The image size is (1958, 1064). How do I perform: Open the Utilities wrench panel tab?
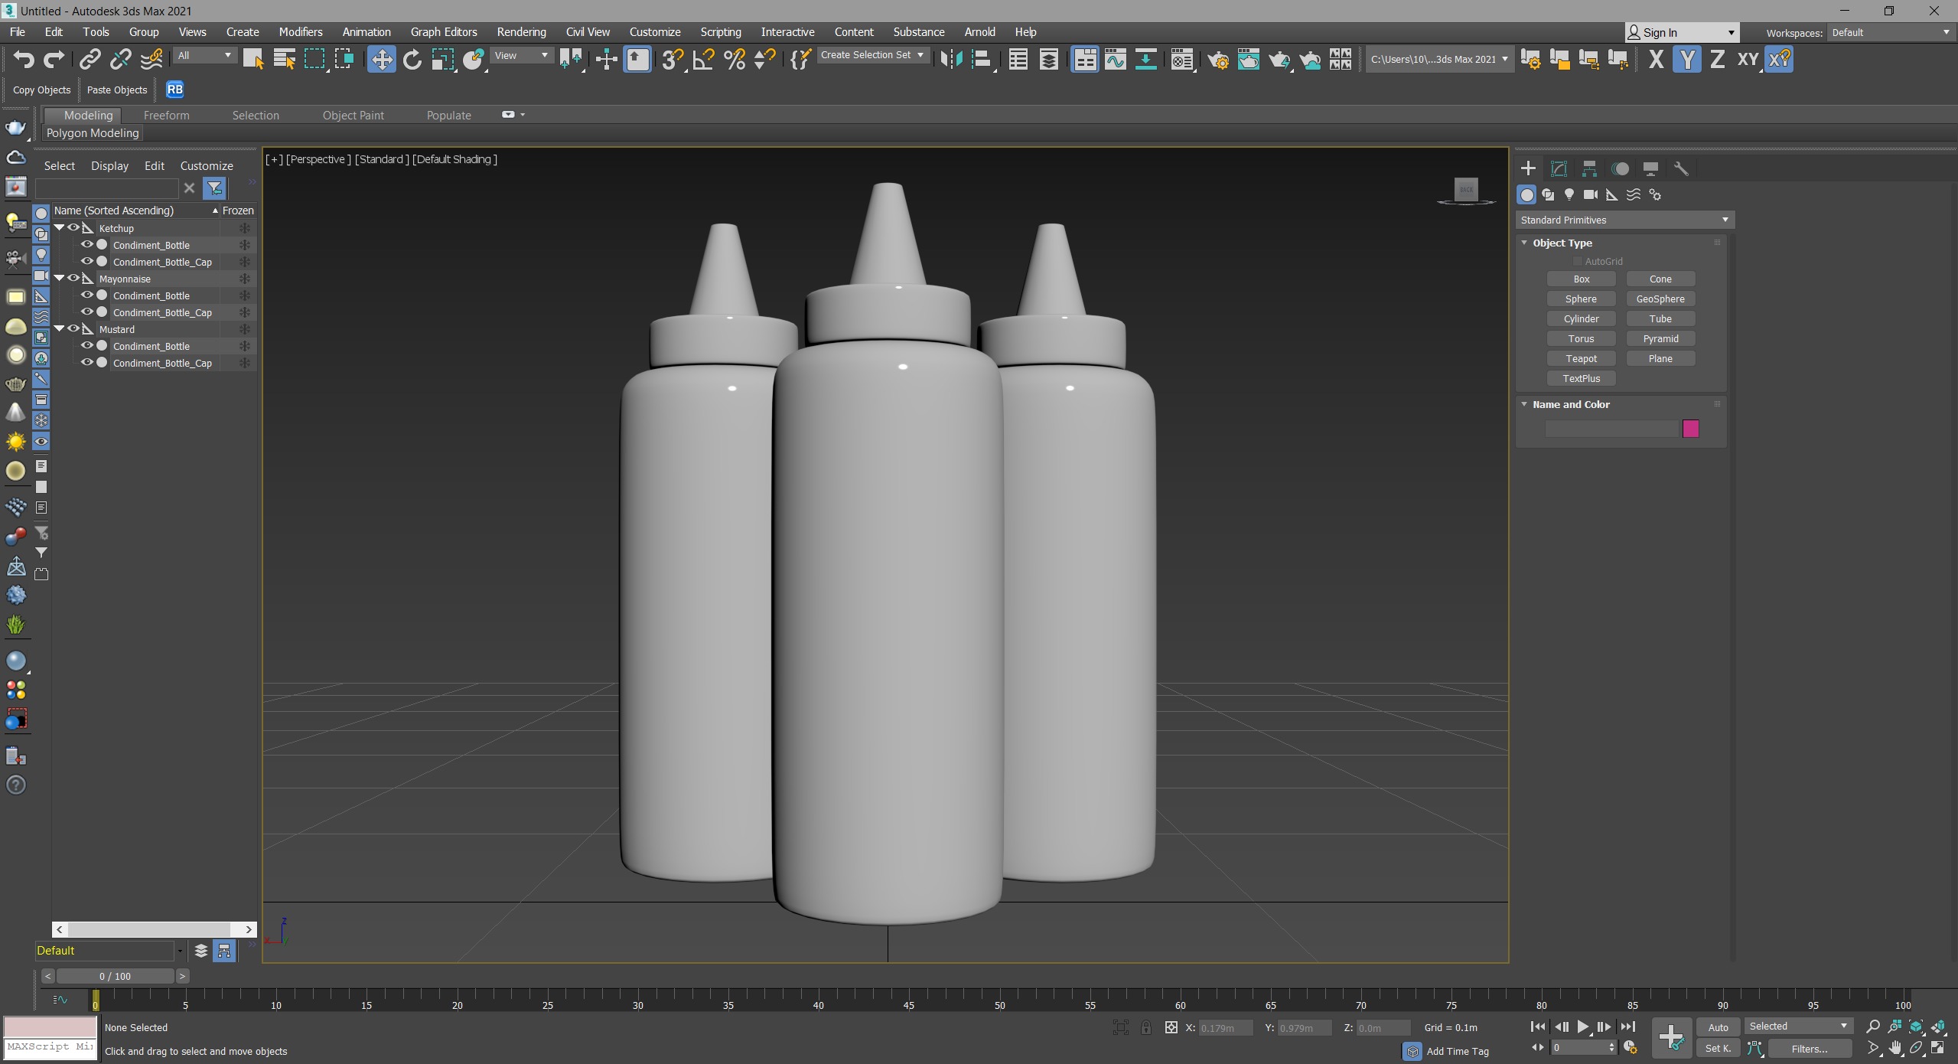point(1681,168)
